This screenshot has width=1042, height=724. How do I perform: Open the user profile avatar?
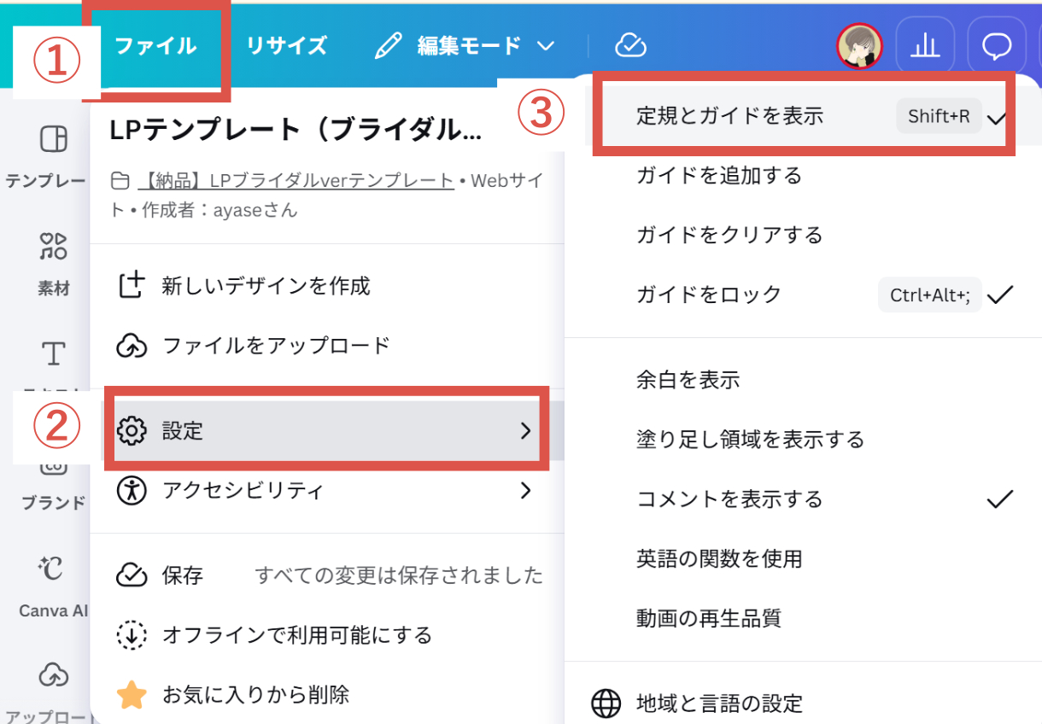(859, 46)
